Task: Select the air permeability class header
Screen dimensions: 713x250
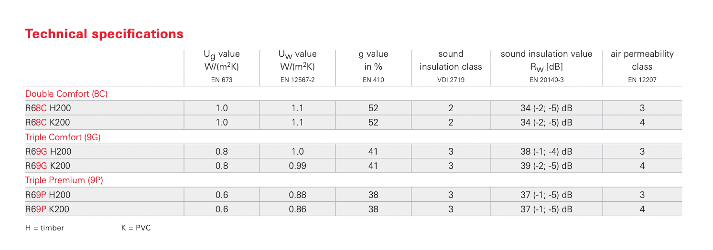Action: [x=642, y=60]
